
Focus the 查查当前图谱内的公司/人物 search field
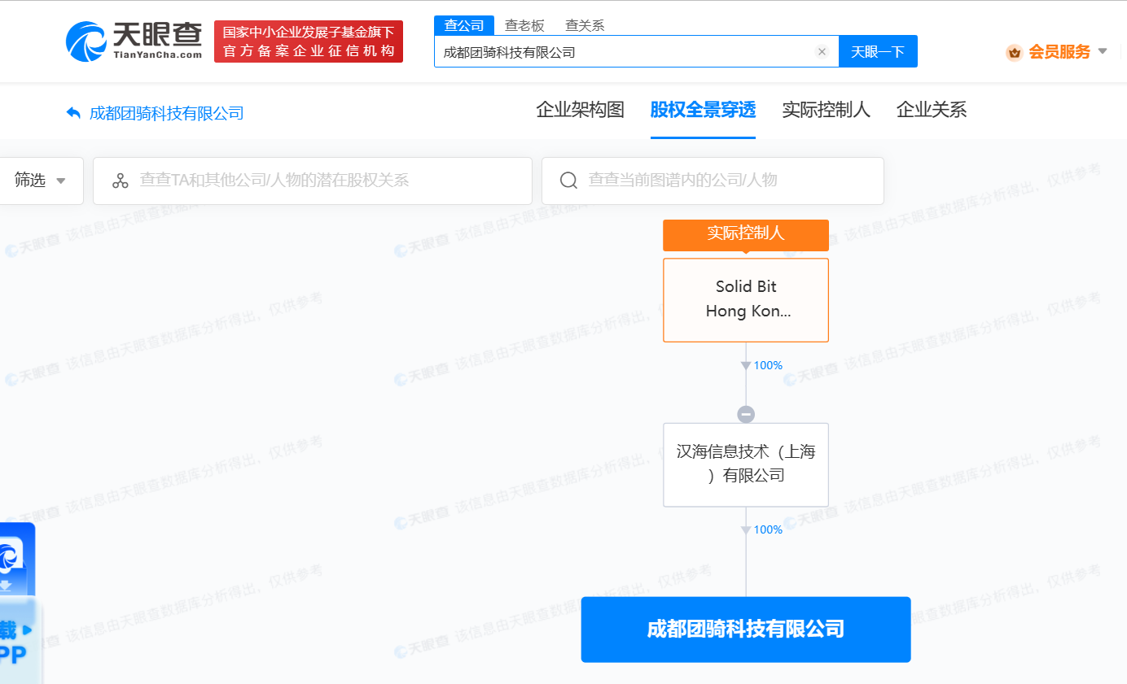coord(713,181)
